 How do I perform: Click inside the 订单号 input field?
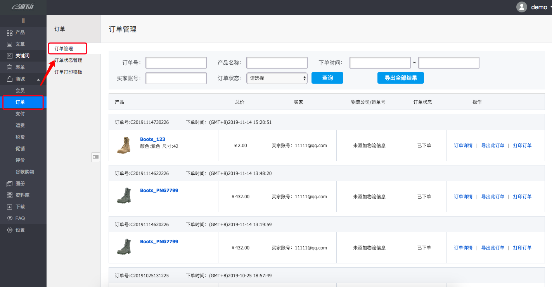click(176, 62)
